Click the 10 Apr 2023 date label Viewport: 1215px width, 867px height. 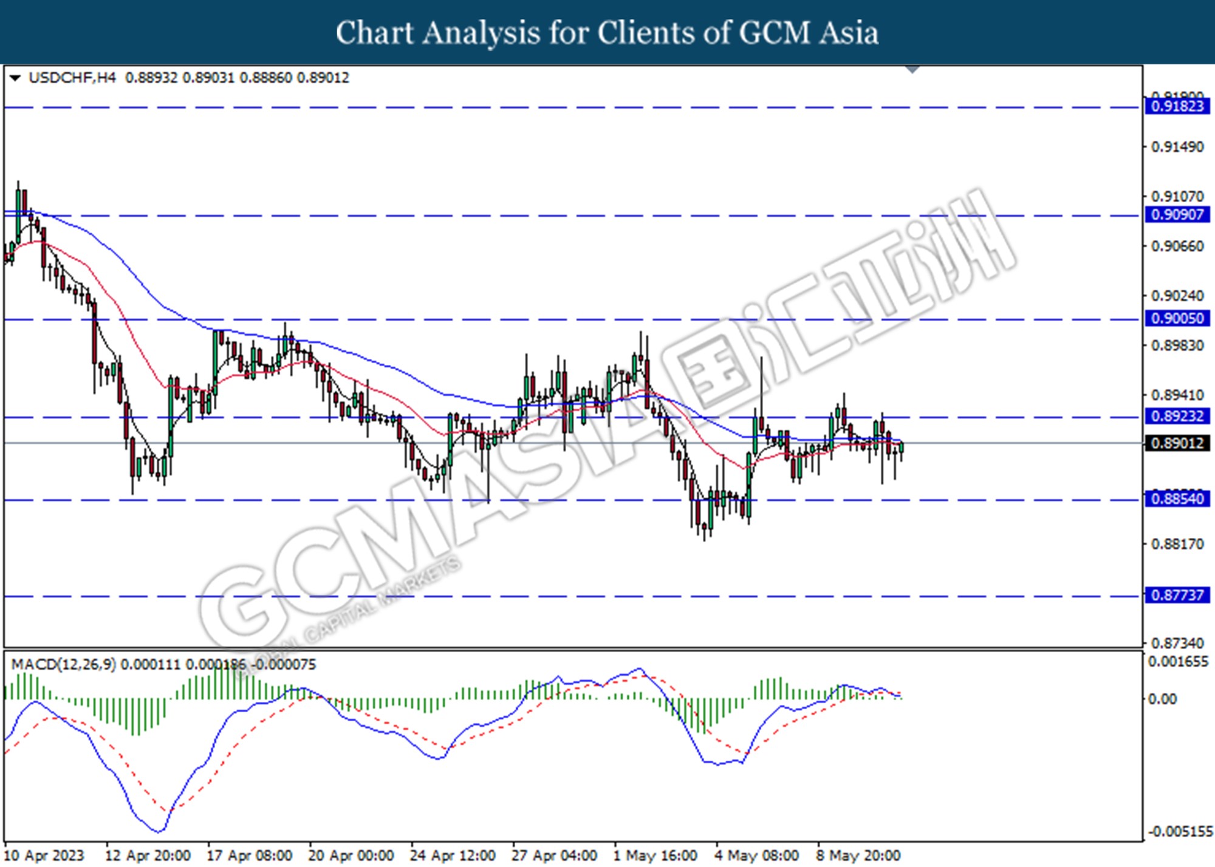44,855
